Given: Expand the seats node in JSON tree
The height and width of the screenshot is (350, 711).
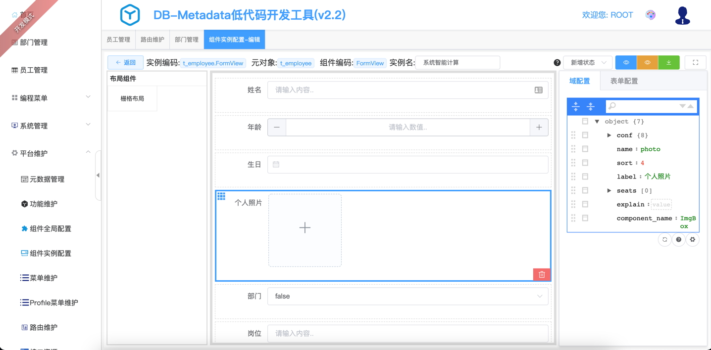Looking at the screenshot, I should [x=609, y=190].
